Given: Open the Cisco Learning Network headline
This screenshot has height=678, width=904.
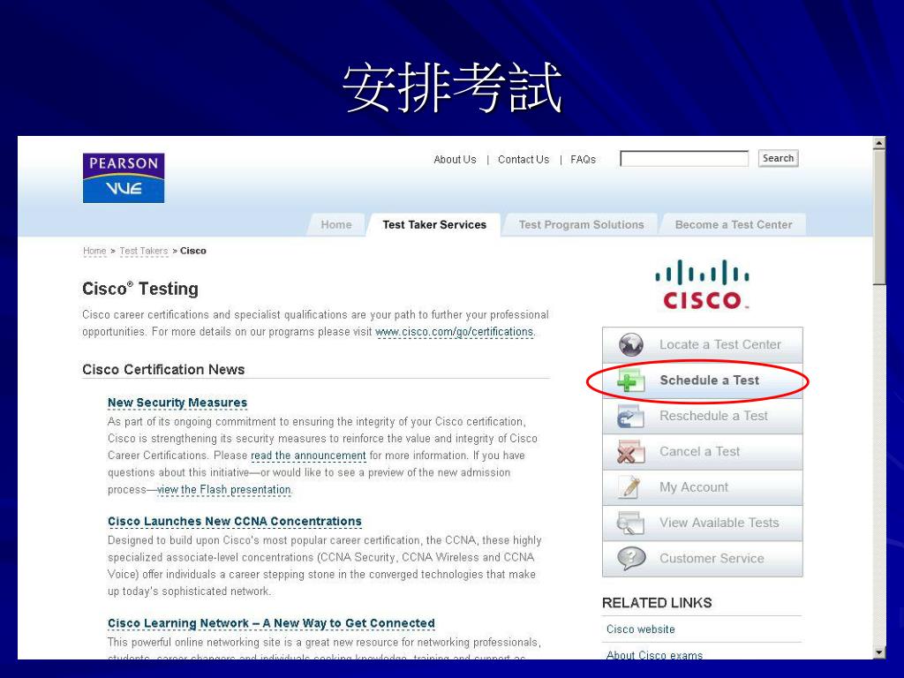Looking at the screenshot, I should tap(271, 623).
